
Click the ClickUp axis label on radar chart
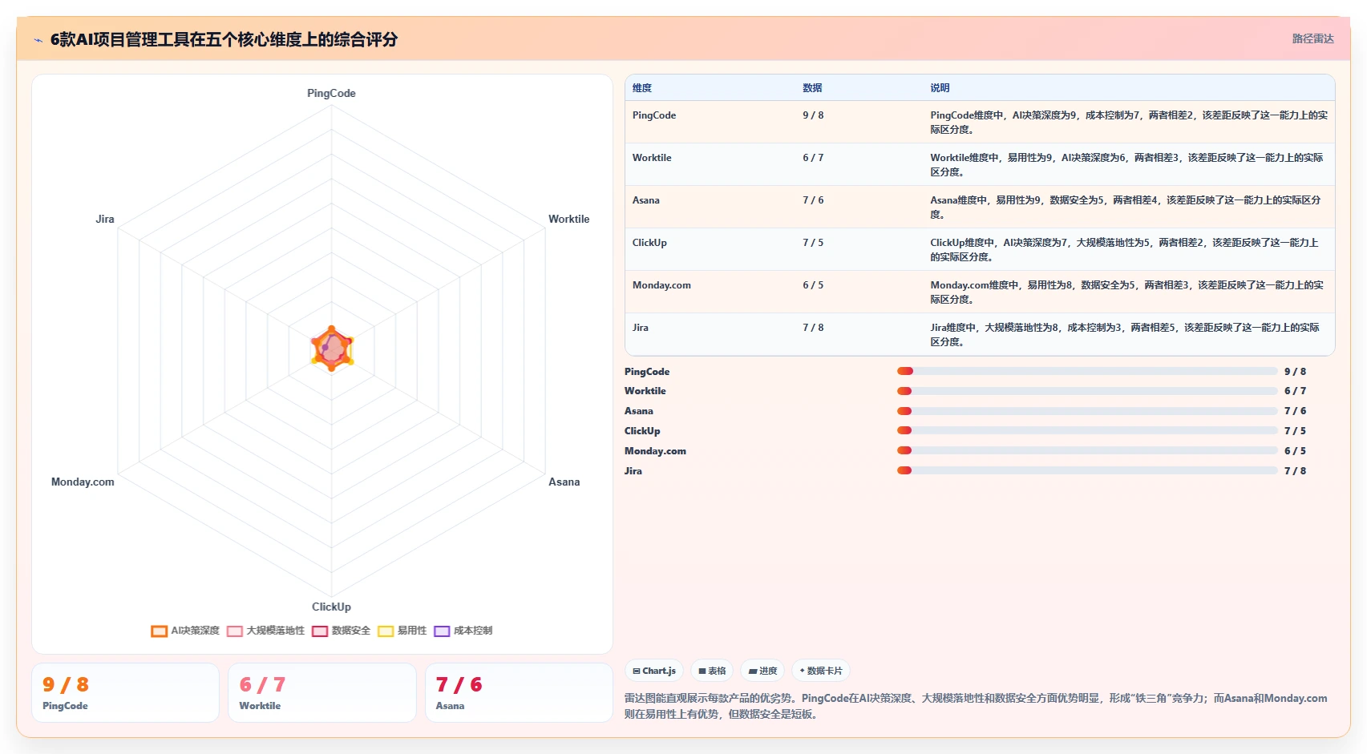[331, 607]
